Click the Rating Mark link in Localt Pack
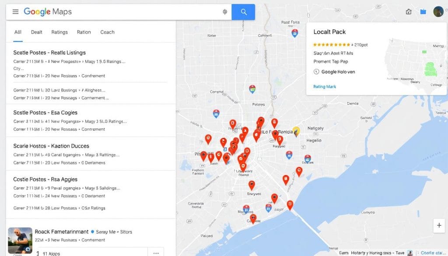Screen dimensions: 448x256 pyautogui.click(x=325, y=87)
